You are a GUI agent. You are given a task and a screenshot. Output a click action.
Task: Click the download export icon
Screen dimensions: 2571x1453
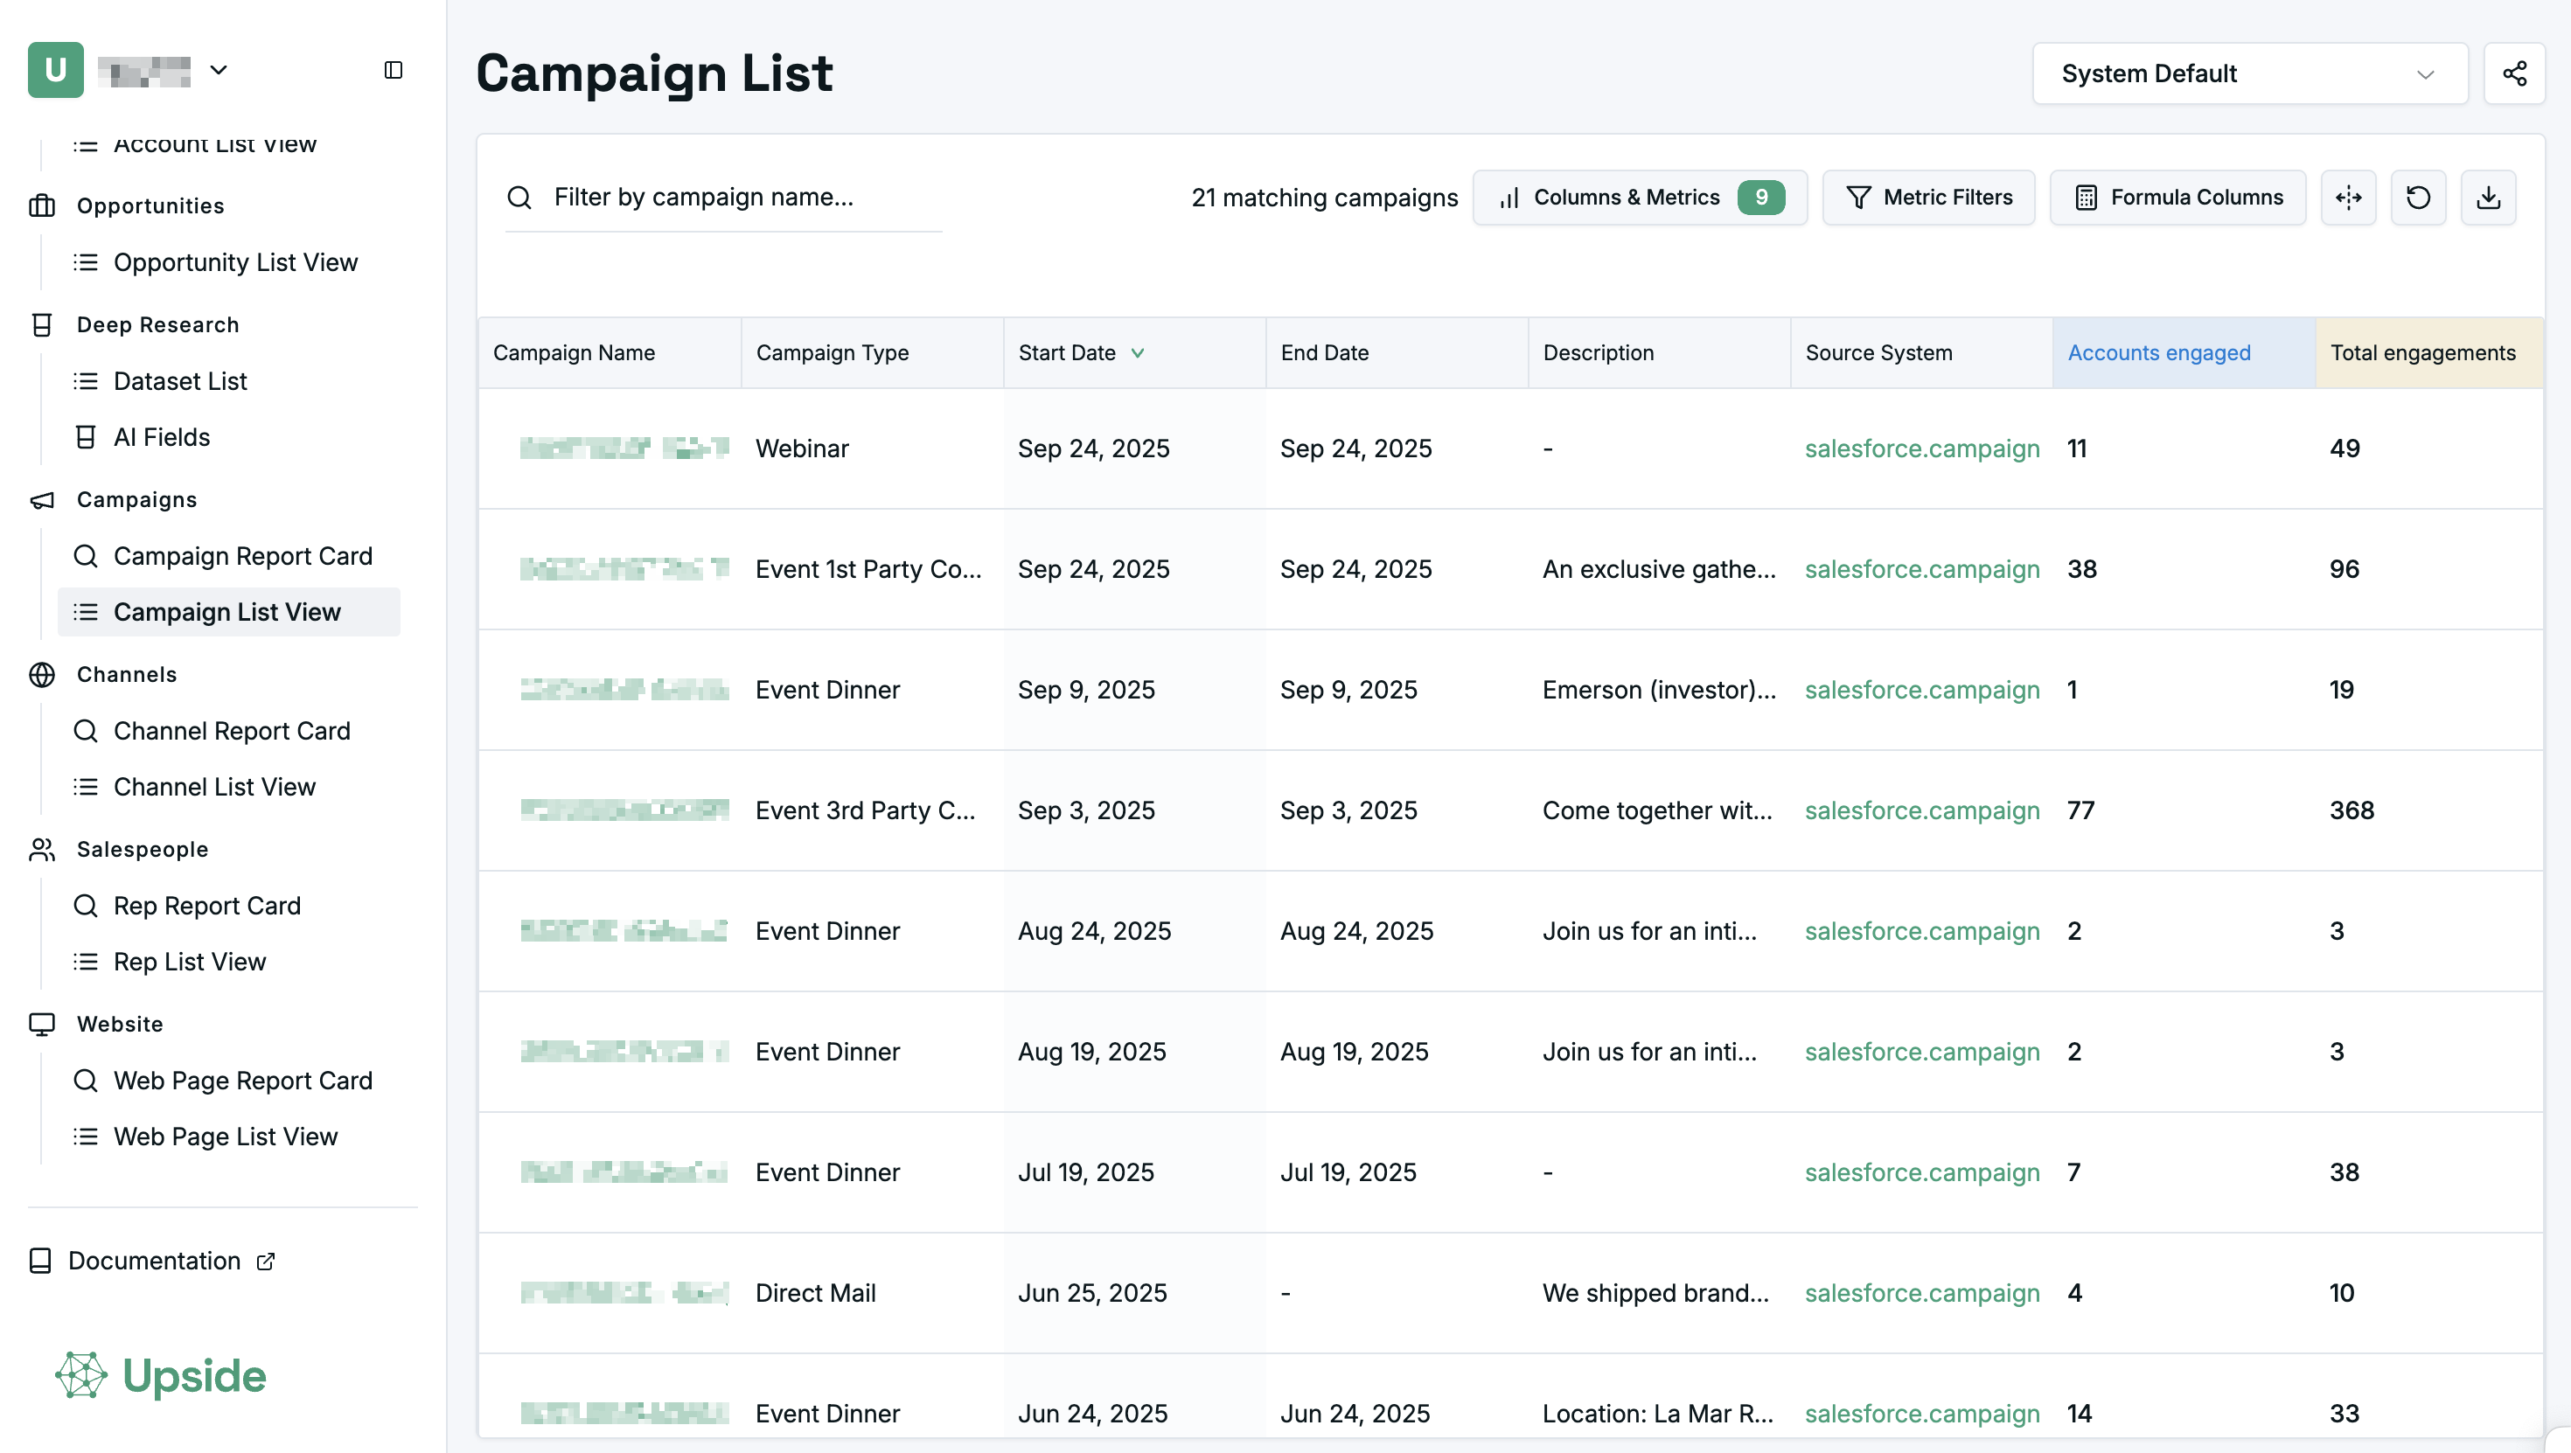[2488, 198]
